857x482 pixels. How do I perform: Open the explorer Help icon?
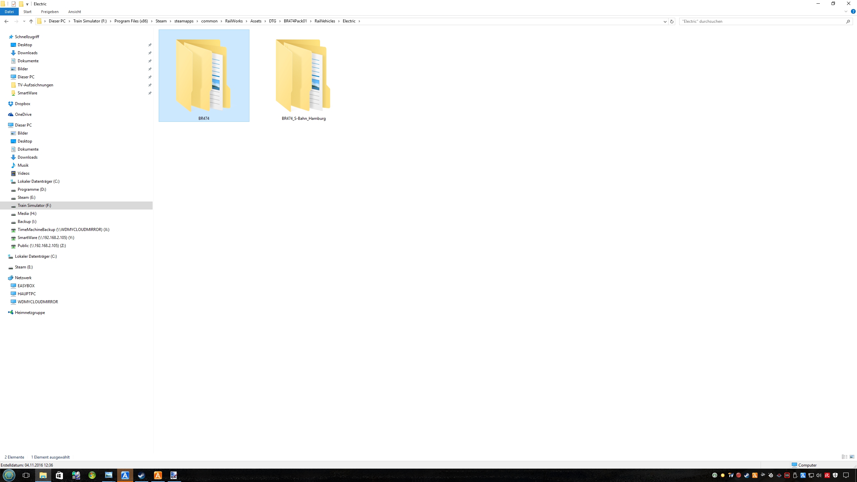point(853,11)
